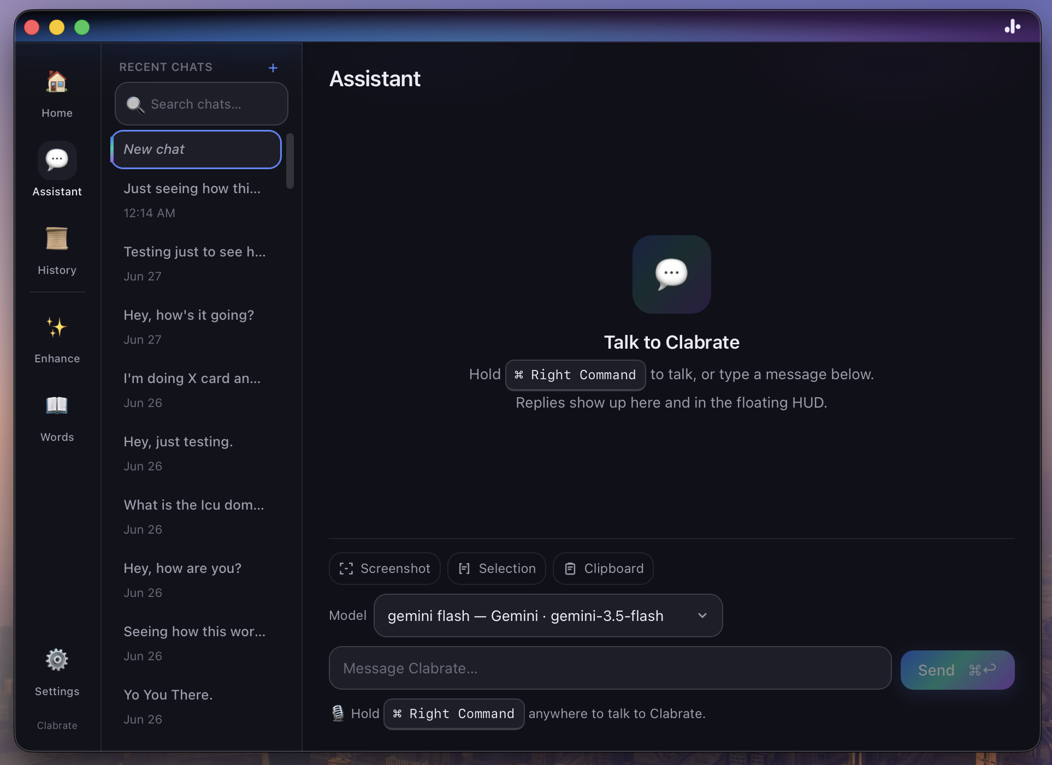The height and width of the screenshot is (765, 1052).
Task: Select the New chat entry
Action: (197, 150)
